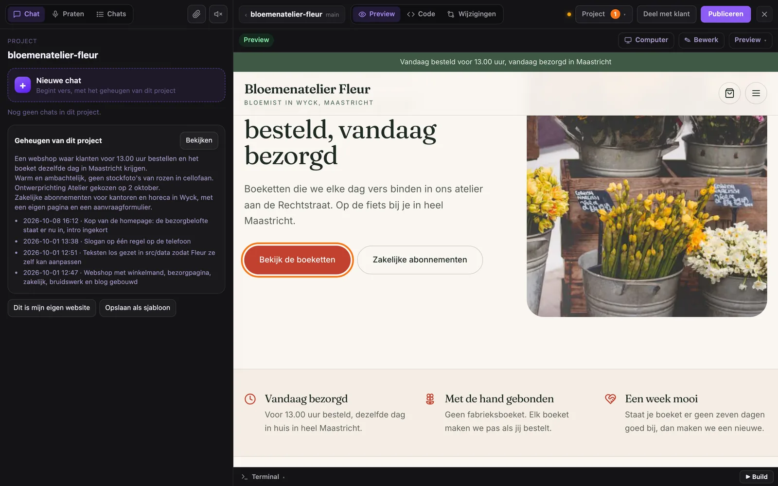Switch to the Praten tab
The height and width of the screenshot is (486, 778).
coord(68,14)
